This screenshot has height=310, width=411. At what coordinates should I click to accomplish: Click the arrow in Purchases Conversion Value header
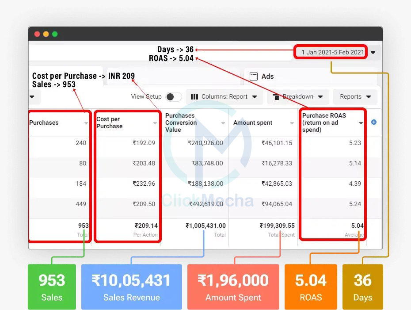pos(223,123)
